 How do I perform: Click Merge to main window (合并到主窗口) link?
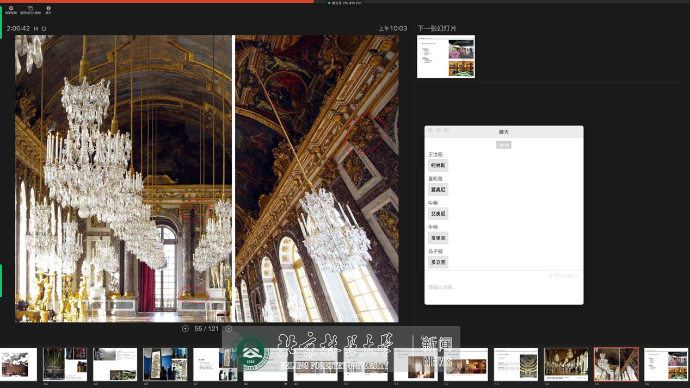(562, 276)
